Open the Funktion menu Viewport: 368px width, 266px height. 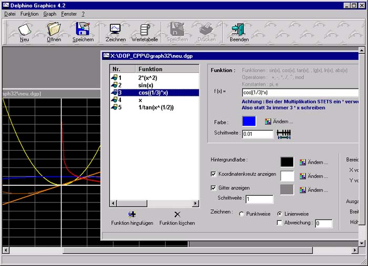tap(29, 14)
